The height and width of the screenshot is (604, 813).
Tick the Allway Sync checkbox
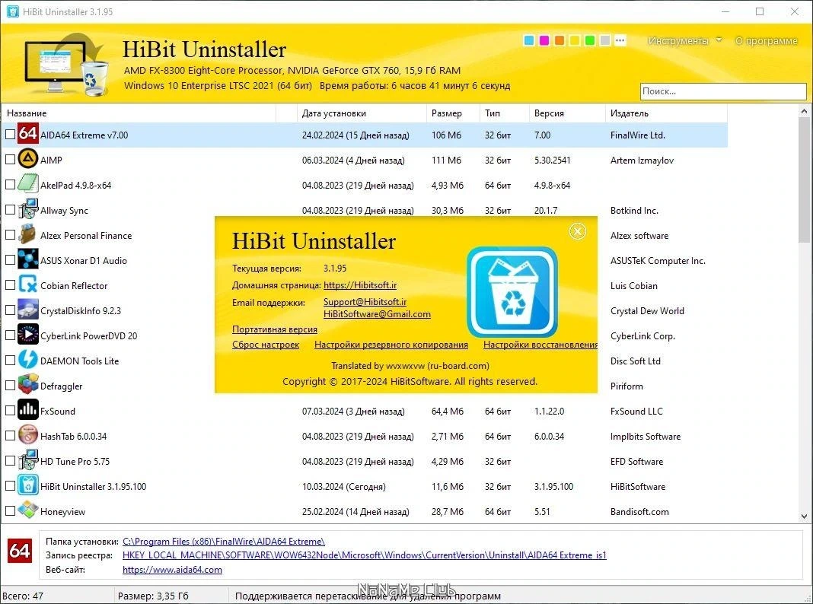point(10,210)
